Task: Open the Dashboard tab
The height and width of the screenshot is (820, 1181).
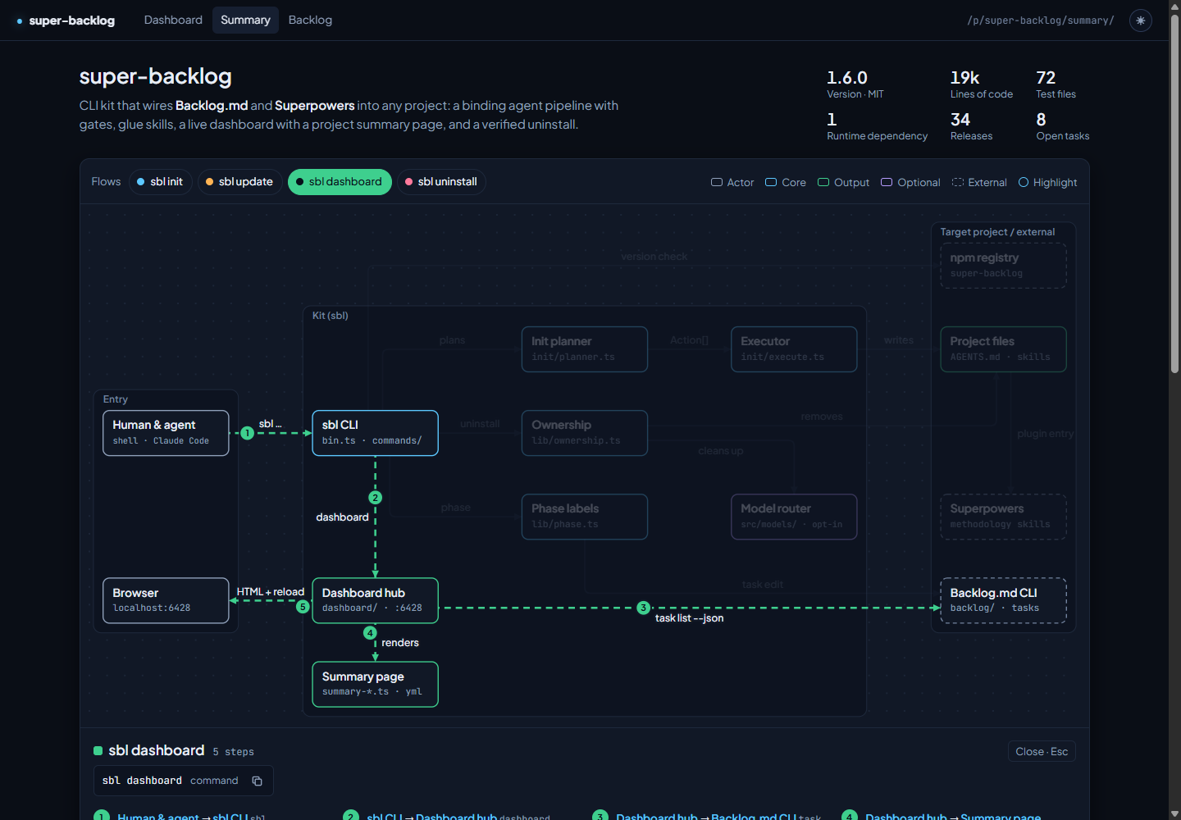Action: click(x=173, y=20)
